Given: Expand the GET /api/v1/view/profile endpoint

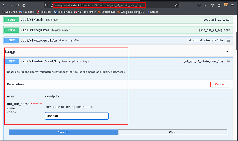Looking at the screenshot, I should 118,41.
